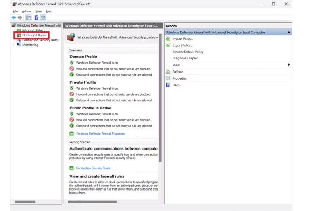Open the View menu in menu bar
This screenshot has width=330, height=211.
click(38, 11)
